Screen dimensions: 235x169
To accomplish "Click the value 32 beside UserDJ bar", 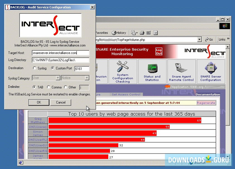I will coord(121,145).
